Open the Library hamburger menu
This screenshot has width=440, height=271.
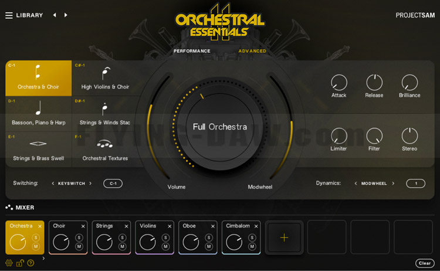point(9,15)
